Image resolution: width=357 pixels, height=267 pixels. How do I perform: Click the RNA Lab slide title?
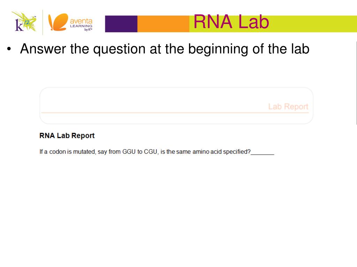click(x=231, y=22)
